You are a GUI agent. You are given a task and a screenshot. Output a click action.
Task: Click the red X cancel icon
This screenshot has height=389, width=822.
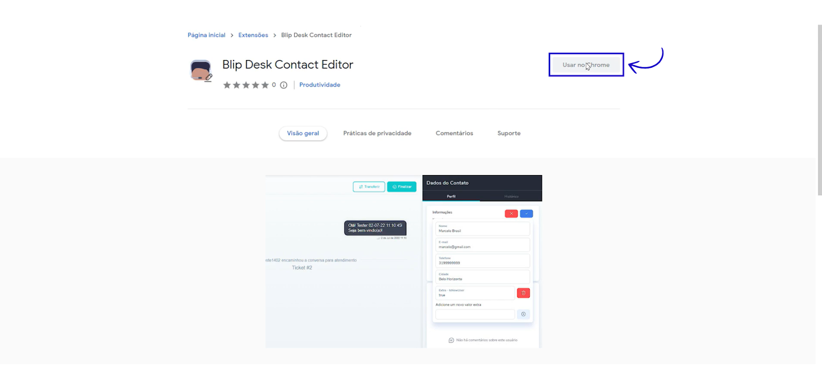(x=511, y=213)
